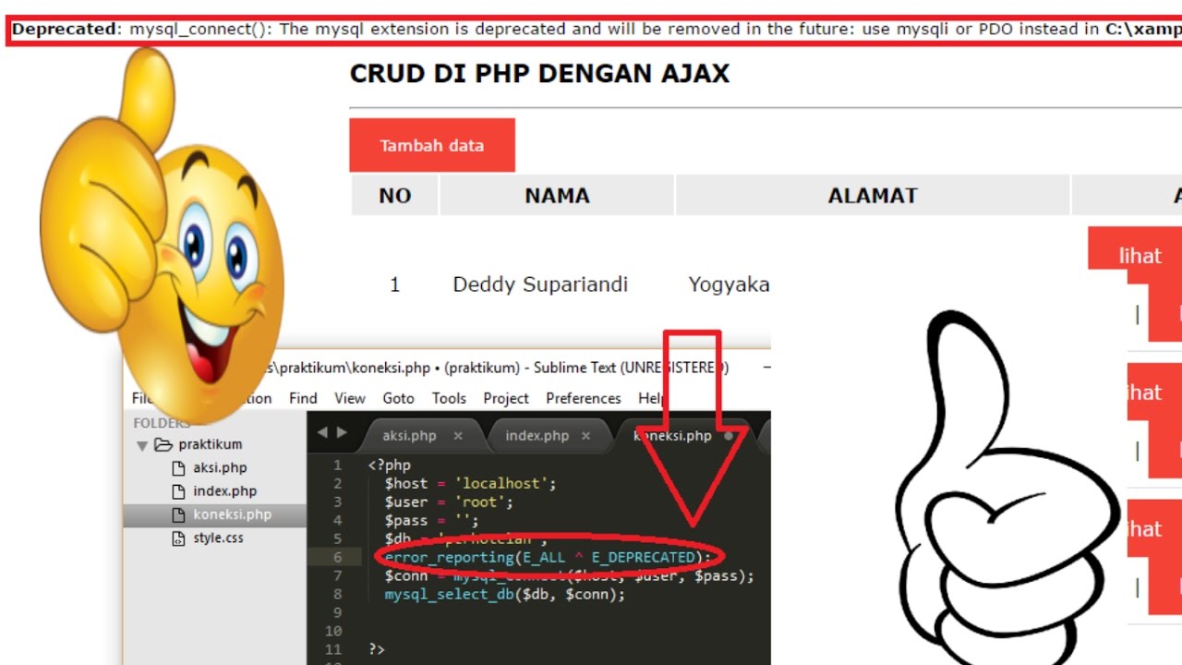Image resolution: width=1182 pixels, height=665 pixels.
Task: Click line number 6 in the gutter
Action: (x=337, y=557)
